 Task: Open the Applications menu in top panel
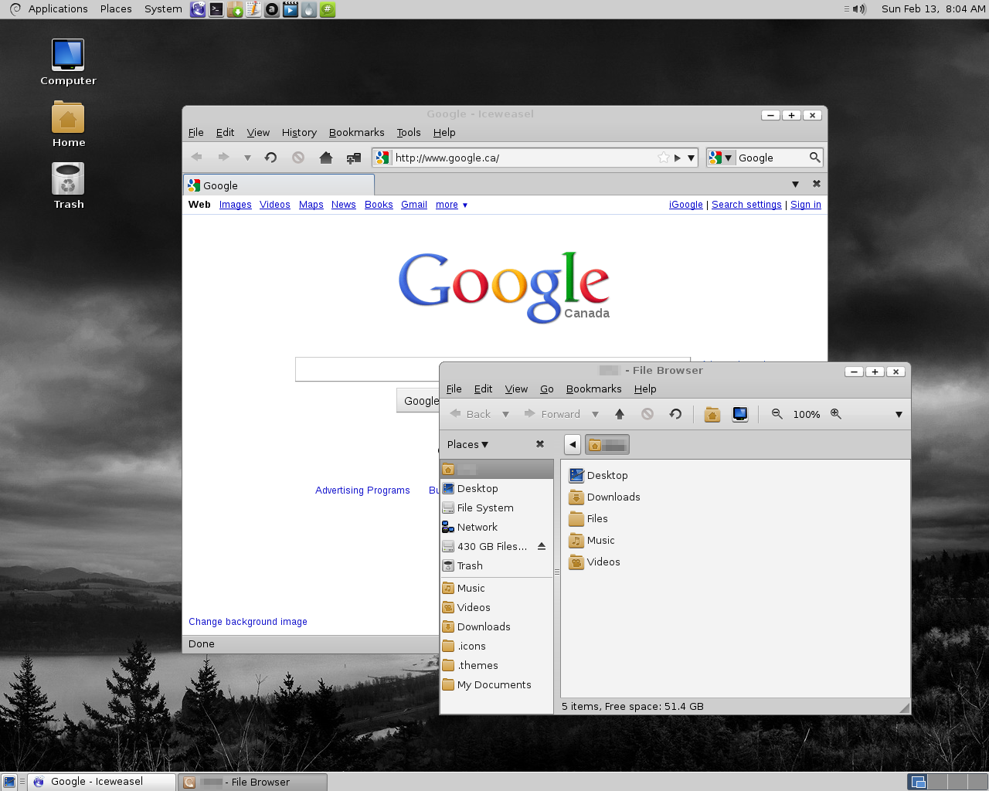click(58, 9)
